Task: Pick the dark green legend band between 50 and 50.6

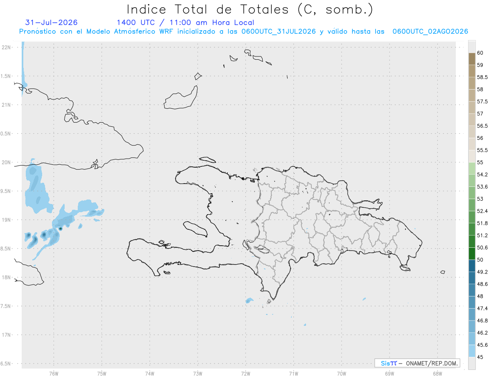Action: (472, 253)
